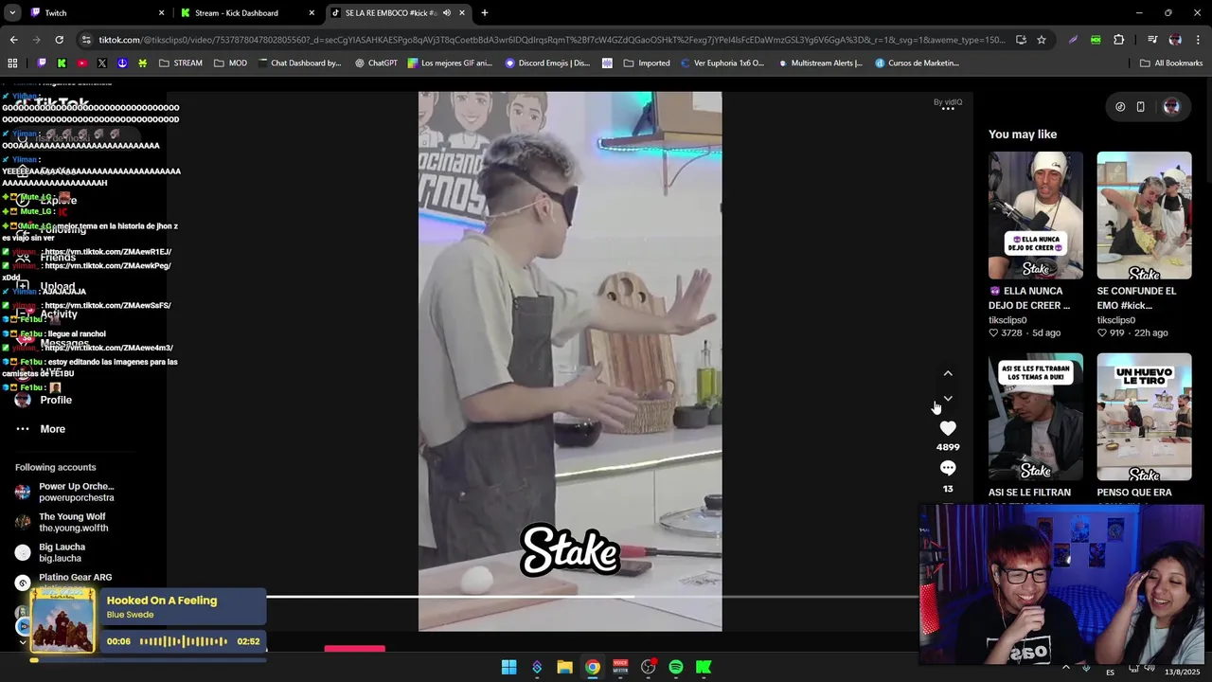Open the ChatGPT bookmark
Viewport: 1212px width, 682px height.
pyautogui.click(x=376, y=63)
